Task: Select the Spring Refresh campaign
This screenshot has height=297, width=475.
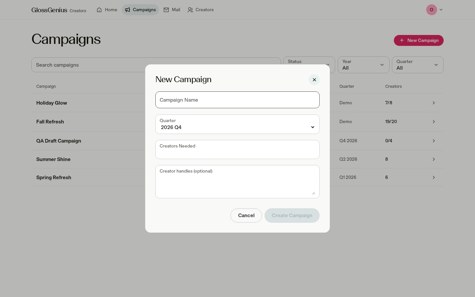Action: (54, 178)
